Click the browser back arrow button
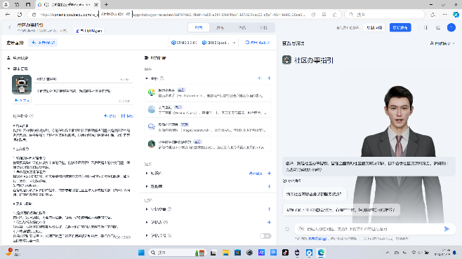Screen dimensions: 462x259 point(8,15)
